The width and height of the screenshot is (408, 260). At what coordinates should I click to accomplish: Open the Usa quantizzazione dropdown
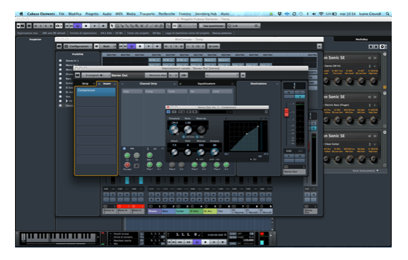tap(212, 26)
